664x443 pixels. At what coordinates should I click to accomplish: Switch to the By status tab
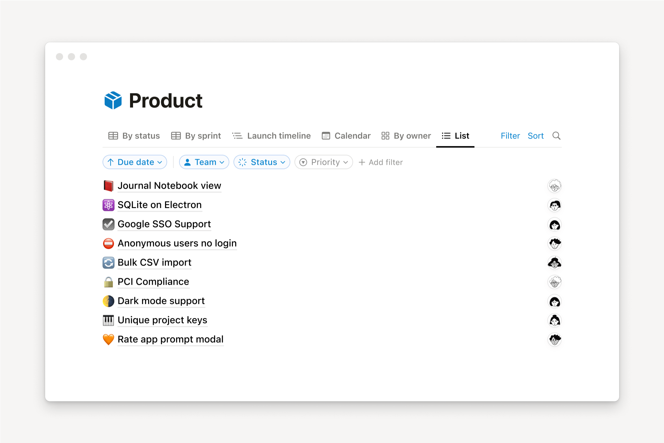pos(134,136)
